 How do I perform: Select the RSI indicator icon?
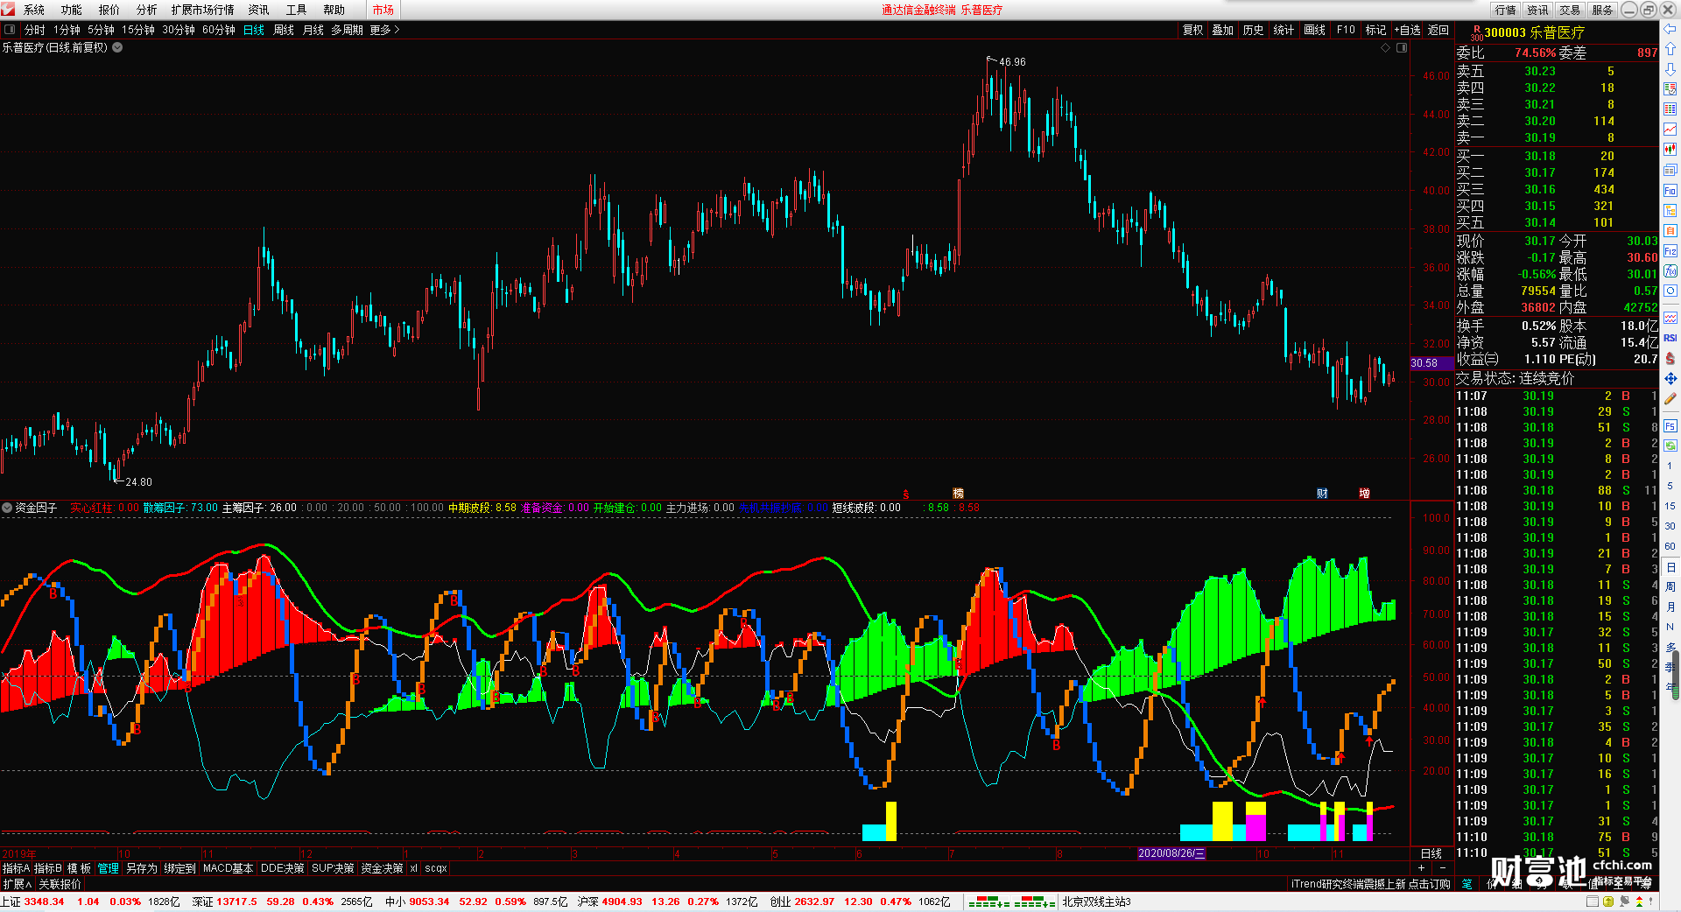(x=1670, y=338)
